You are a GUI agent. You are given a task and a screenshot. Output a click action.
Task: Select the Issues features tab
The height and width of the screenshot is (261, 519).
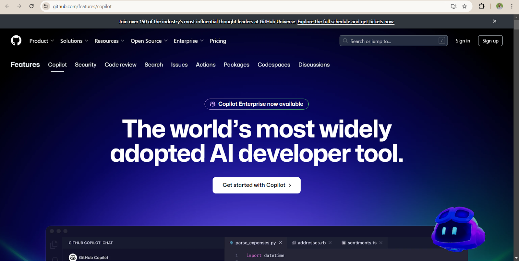[179, 65]
